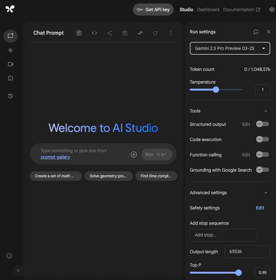Toggle Structured output switch
Screen dimensions: 276x280
tap(262, 124)
